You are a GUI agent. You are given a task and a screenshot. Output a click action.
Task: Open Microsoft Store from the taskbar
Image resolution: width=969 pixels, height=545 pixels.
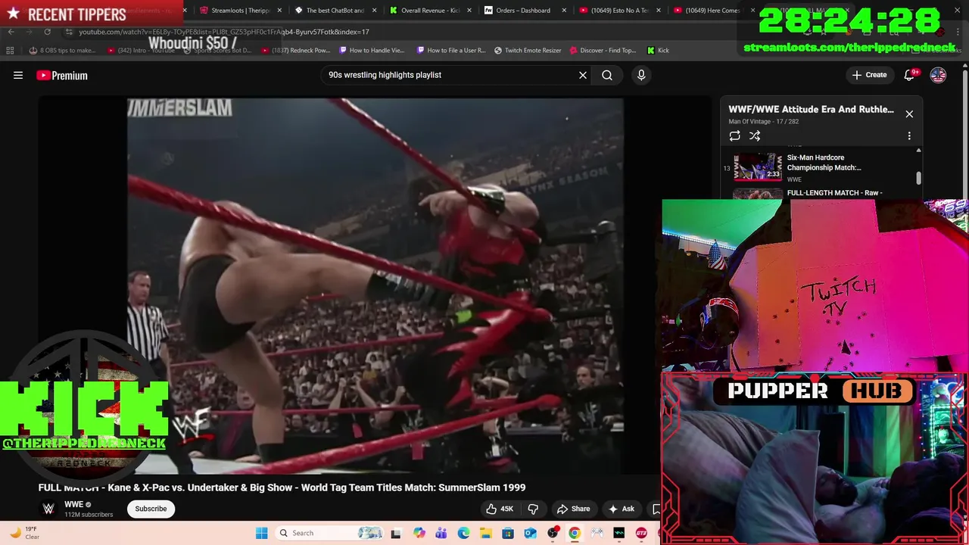(x=508, y=533)
